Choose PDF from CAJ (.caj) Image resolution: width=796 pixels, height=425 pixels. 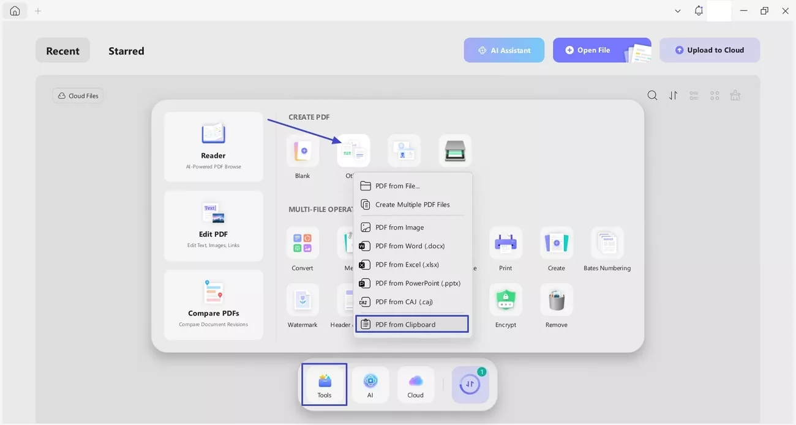[x=412, y=302]
